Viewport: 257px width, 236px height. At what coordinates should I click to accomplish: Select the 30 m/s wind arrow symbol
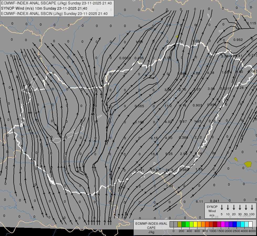click(x=240, y=207)
